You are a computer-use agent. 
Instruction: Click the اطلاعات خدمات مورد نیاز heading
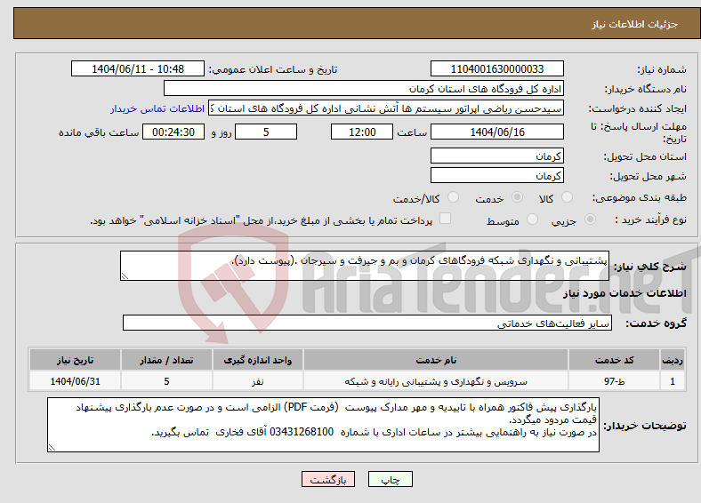(624, 293)
